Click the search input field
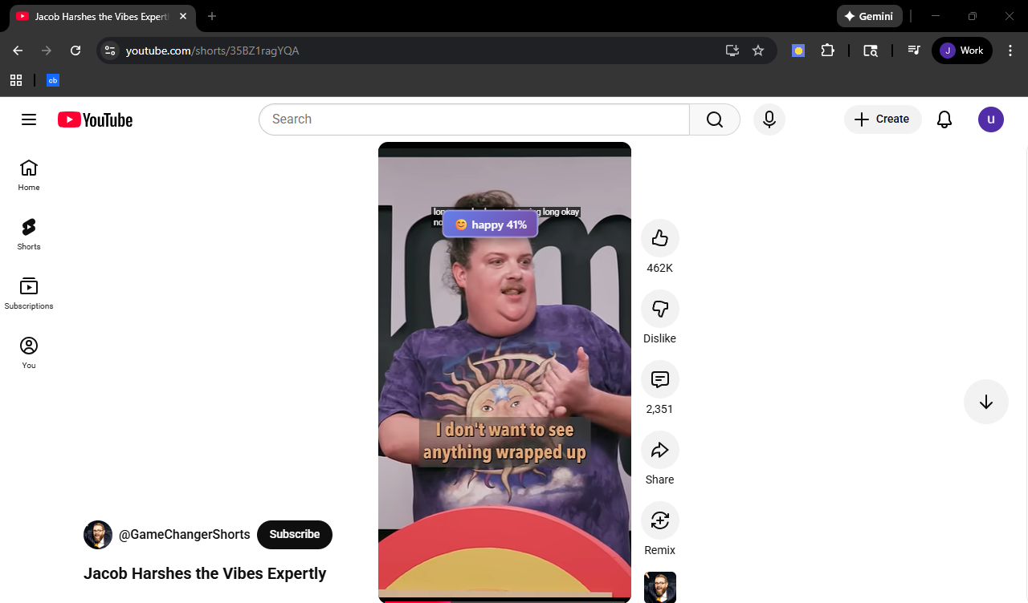 pyautogui.click(x=474, y=119)
